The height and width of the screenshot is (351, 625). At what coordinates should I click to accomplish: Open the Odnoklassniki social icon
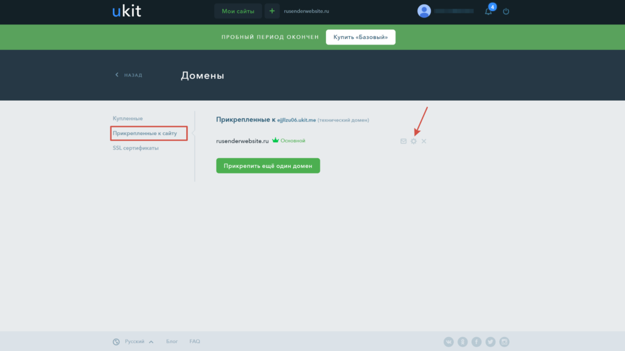tap(463, 342)
